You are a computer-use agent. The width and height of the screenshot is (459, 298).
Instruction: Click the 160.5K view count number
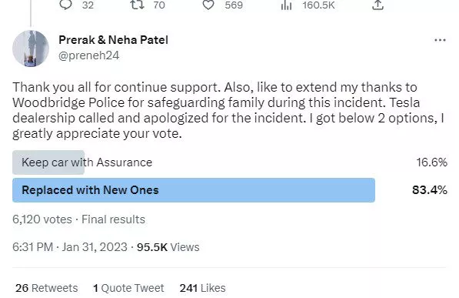(318, 5)
